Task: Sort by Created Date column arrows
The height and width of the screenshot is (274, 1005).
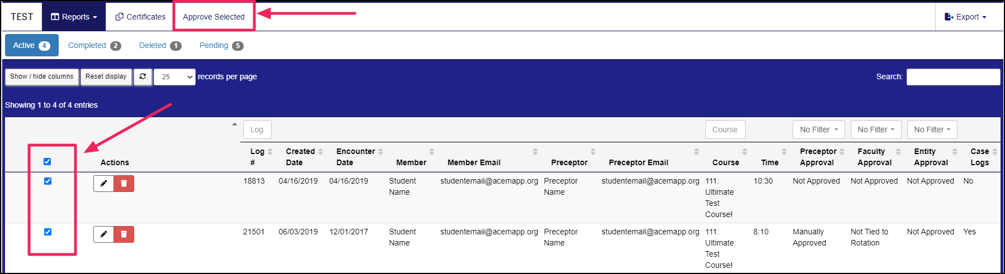Action: (320, 152)
